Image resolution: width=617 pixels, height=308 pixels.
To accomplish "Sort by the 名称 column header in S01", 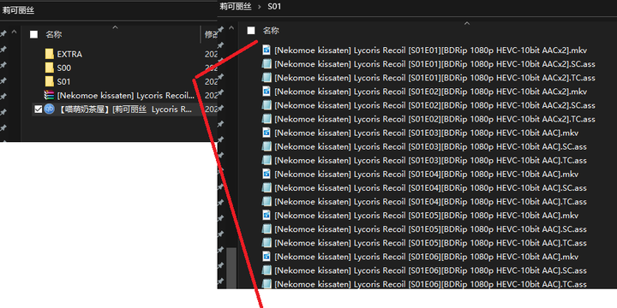I will click(x=271, y=31).
